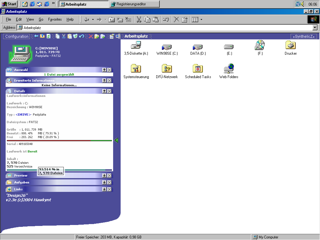Screen dimensions: 320x240
Task: Close the Details panel with its X
Action: tap(109, 91)
